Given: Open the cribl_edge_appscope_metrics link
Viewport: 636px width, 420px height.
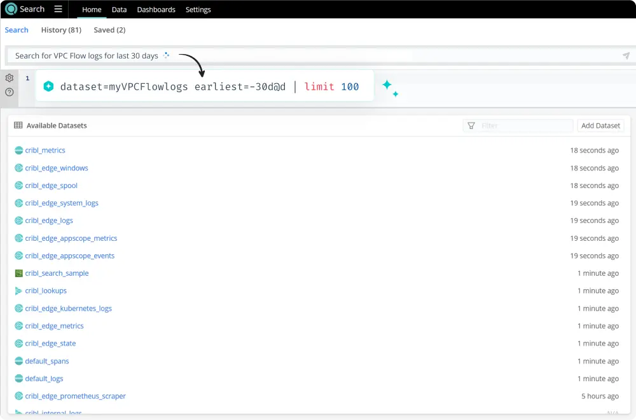Looking at the screenshot, I should (x=71, y=238).
